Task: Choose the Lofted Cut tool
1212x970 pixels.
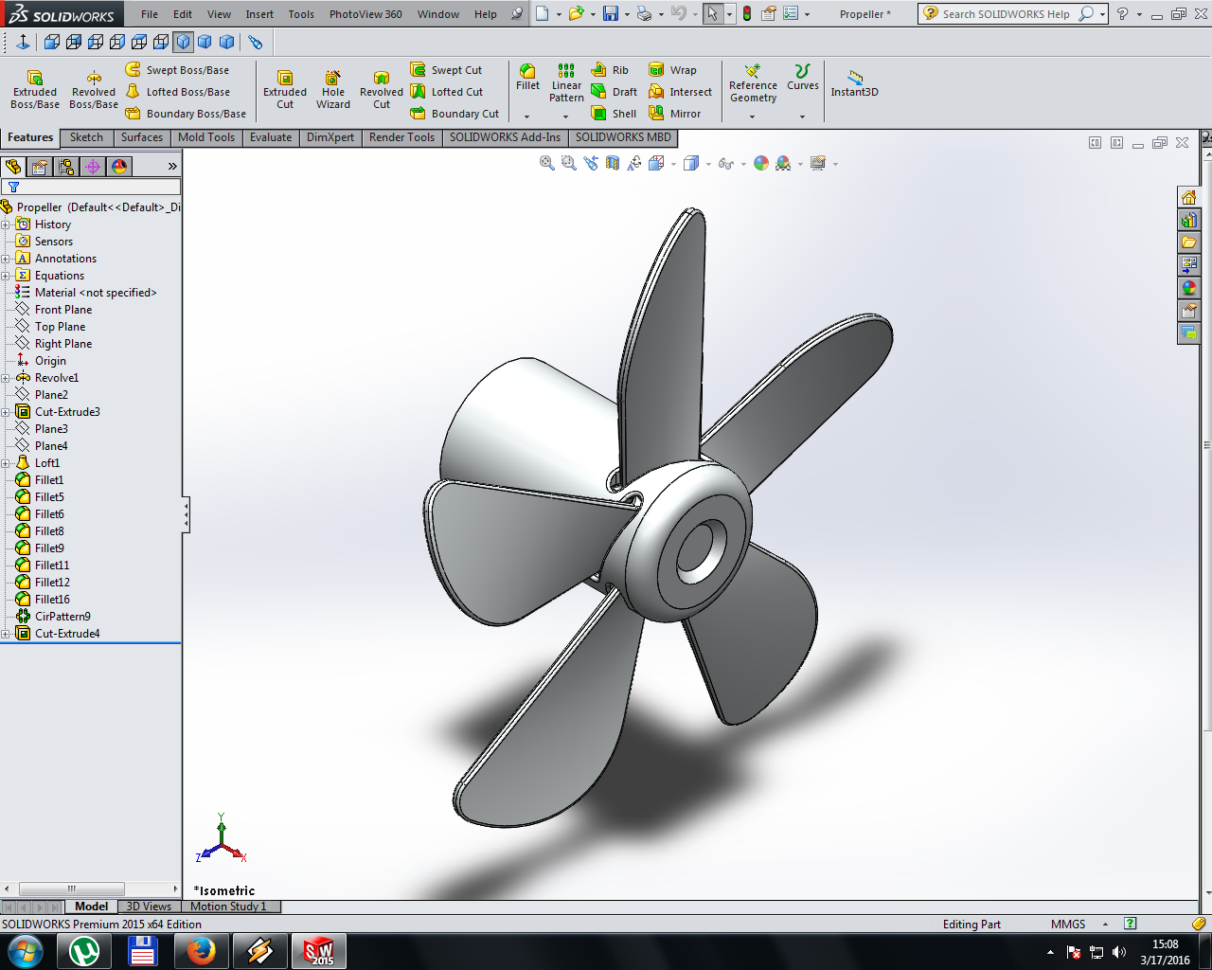Action: pos(447,92)
